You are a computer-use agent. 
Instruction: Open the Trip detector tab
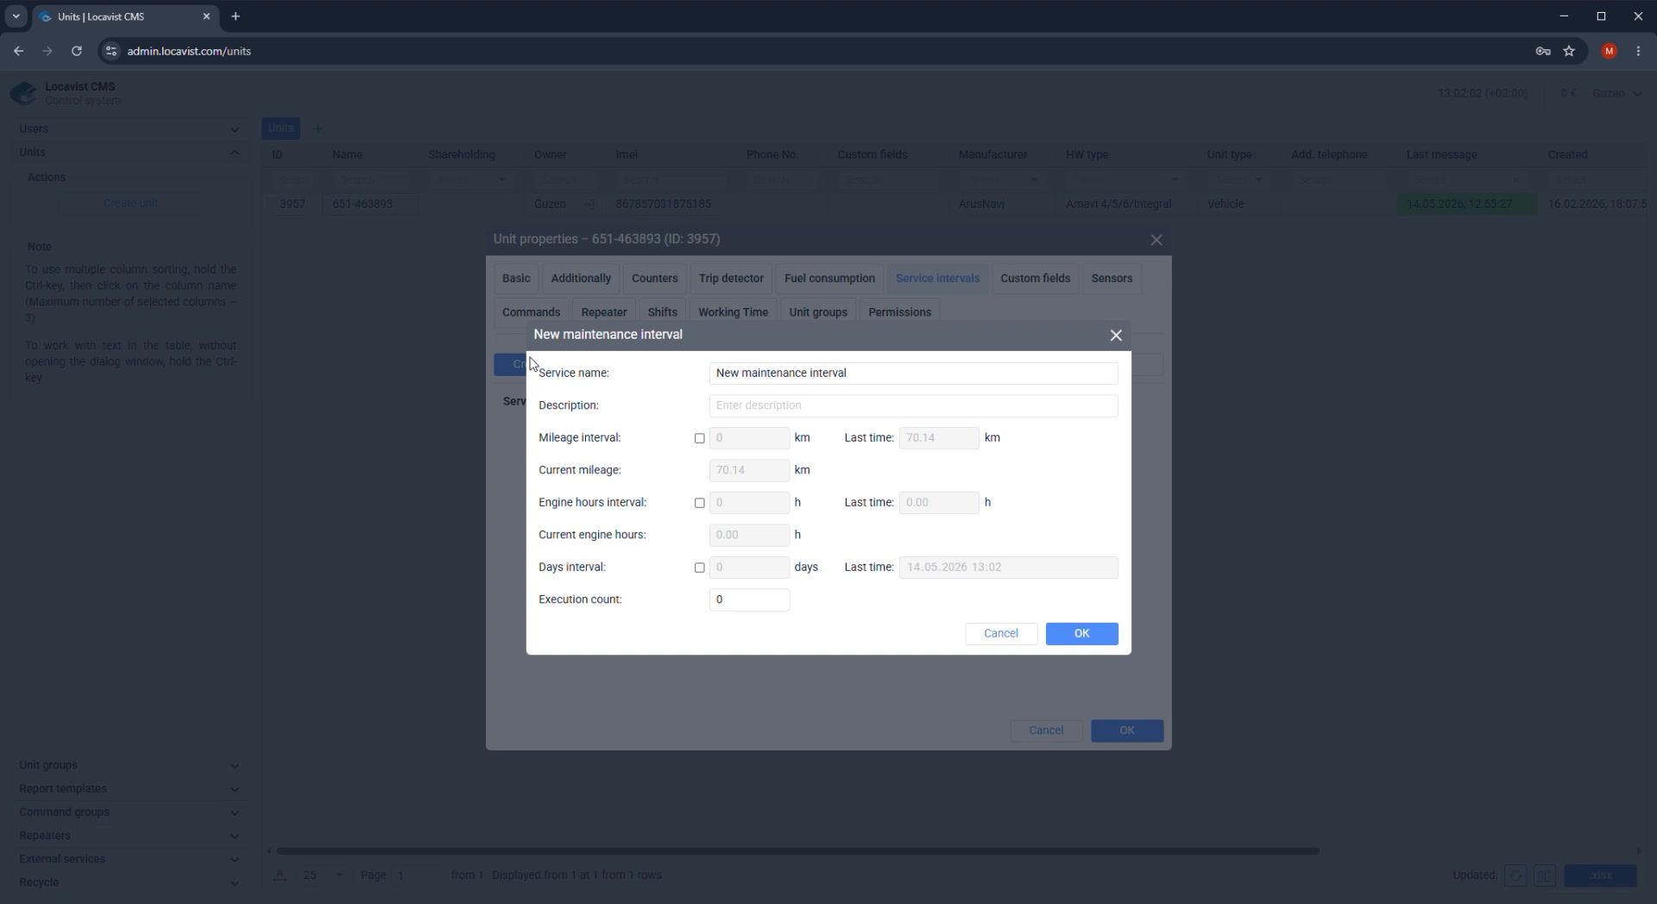(x=731, y=279)
